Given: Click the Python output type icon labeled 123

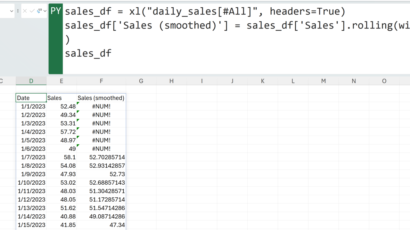Looking at the screenshot, I should [x=39, y=11].
